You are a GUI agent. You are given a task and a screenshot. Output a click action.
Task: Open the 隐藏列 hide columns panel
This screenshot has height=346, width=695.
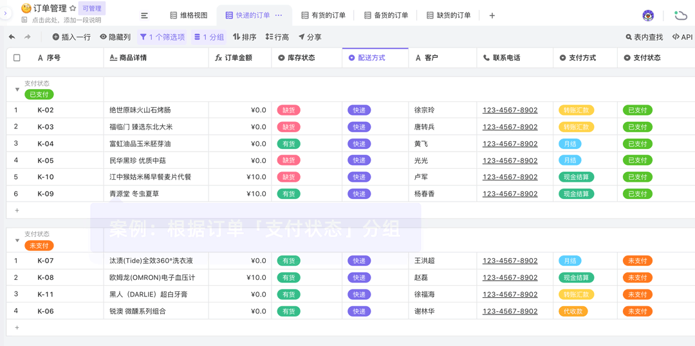(x=115, y=37)
